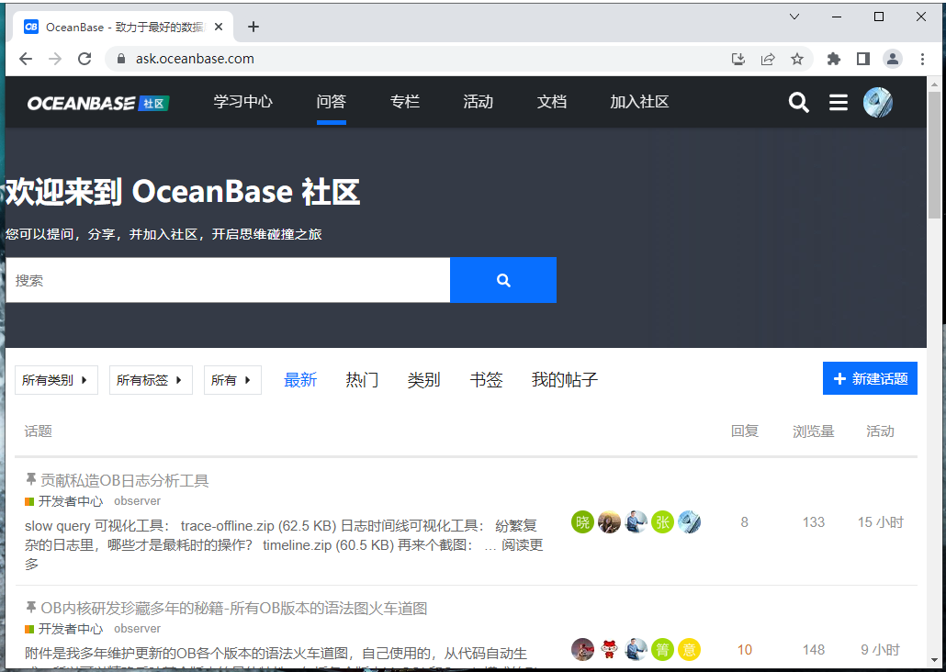Click the tab search chevron in title bar

(x=794, y=17)
